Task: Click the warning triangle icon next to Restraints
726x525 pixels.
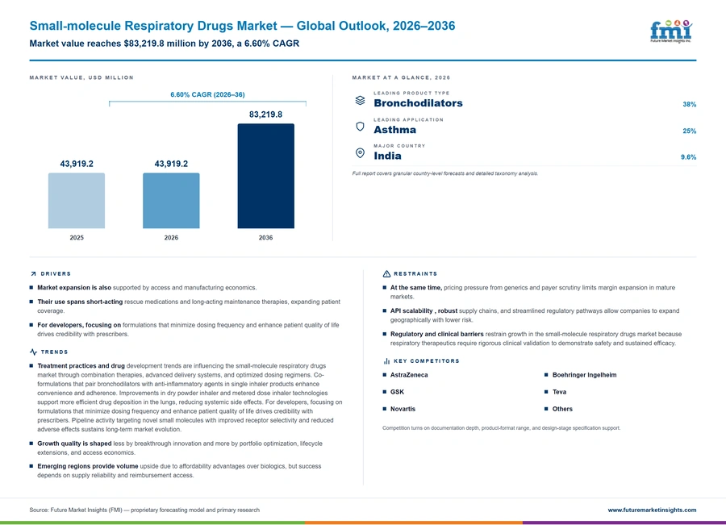Action: tap(386, 273)
